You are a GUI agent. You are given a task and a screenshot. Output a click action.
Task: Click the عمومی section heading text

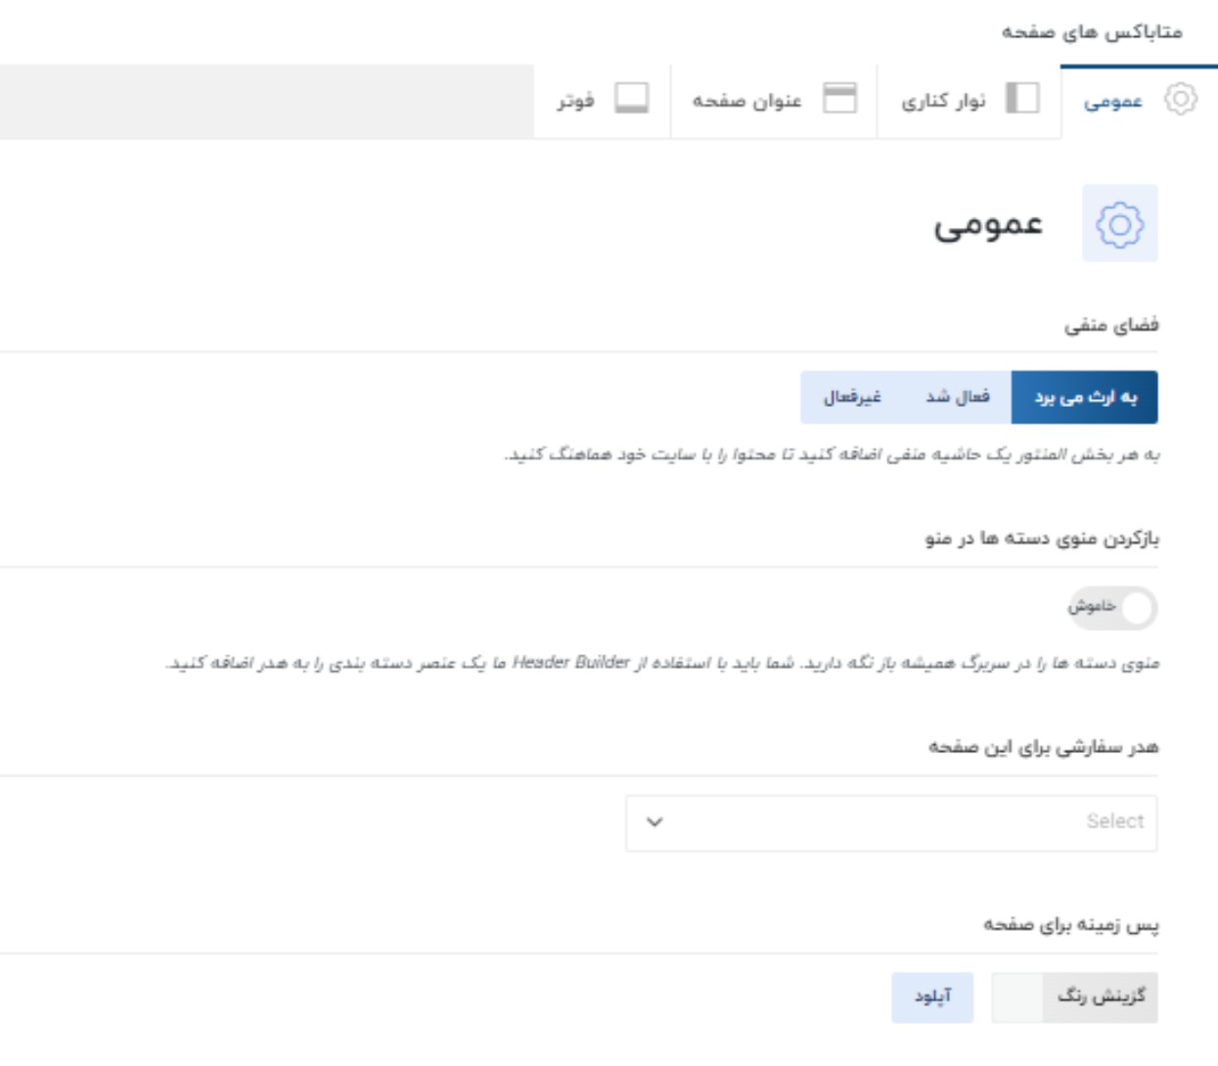tap(988, 225)
